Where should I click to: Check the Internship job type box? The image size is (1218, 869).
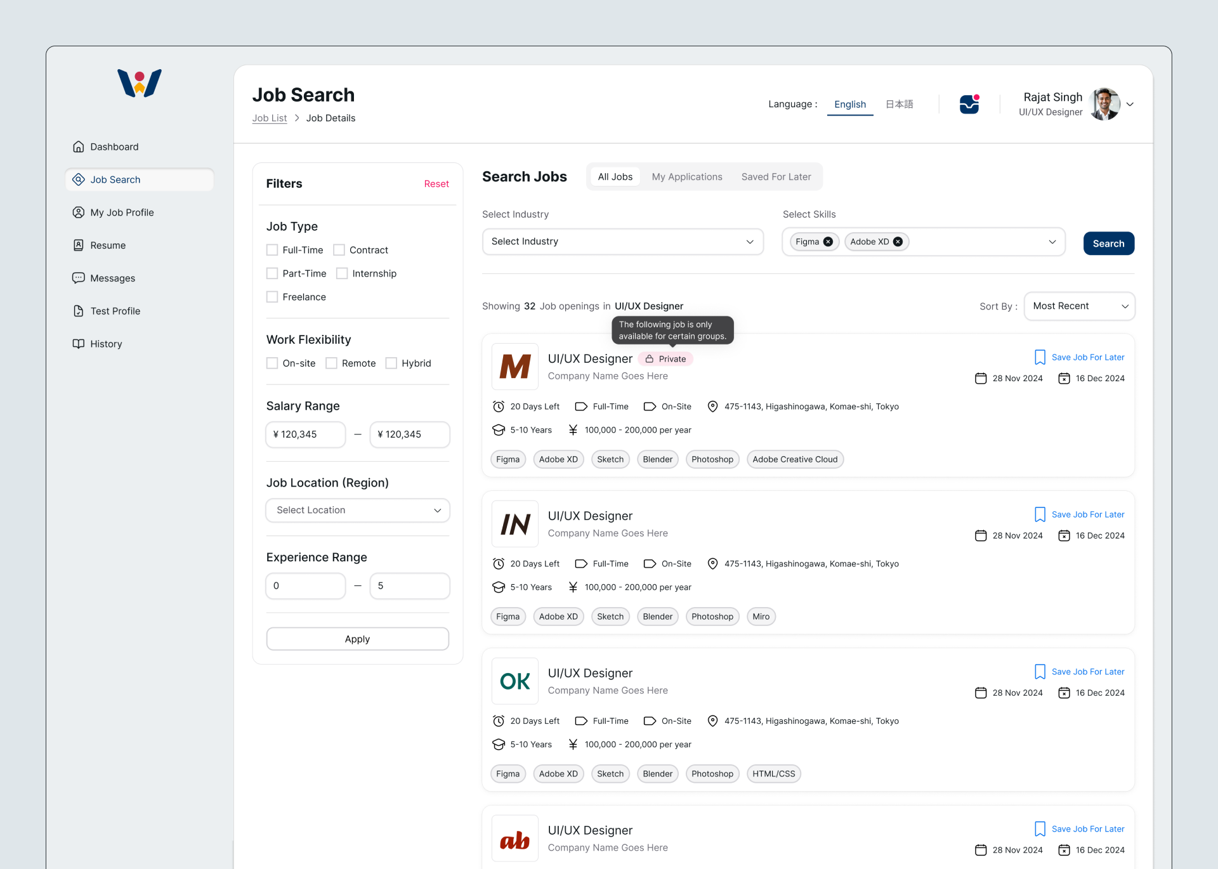[x=342, y=273]
